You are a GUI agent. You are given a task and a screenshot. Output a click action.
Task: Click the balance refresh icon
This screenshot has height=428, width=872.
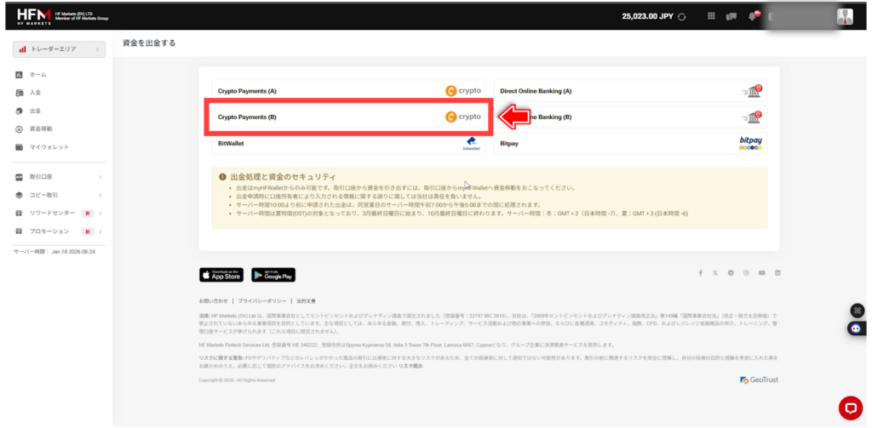pyautogui.click(x=681, y=16)
